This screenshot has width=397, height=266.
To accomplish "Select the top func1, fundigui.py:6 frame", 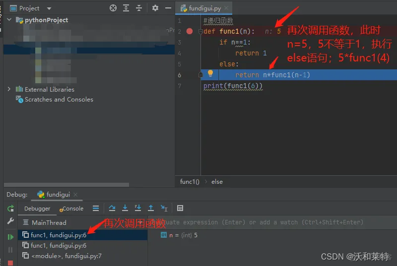I will [82, 235].
